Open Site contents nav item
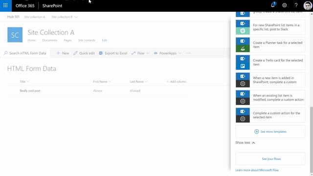Screen dimensions: 313x176 point(87,40)
